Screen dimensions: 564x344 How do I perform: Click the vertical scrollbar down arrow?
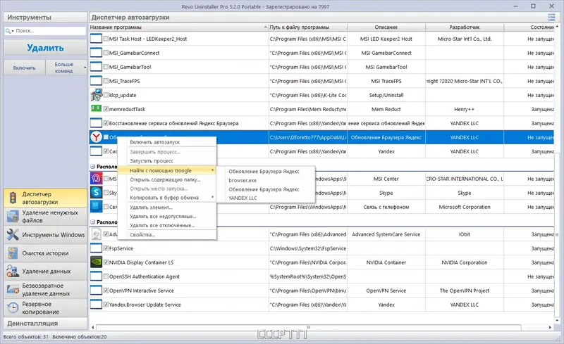[557, 321]
